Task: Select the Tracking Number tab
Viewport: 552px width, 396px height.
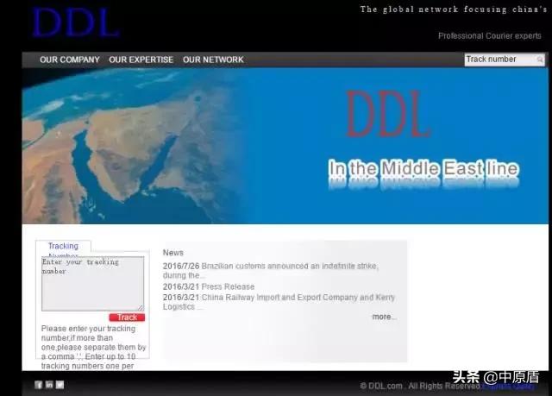Action: tap(63, 247)
